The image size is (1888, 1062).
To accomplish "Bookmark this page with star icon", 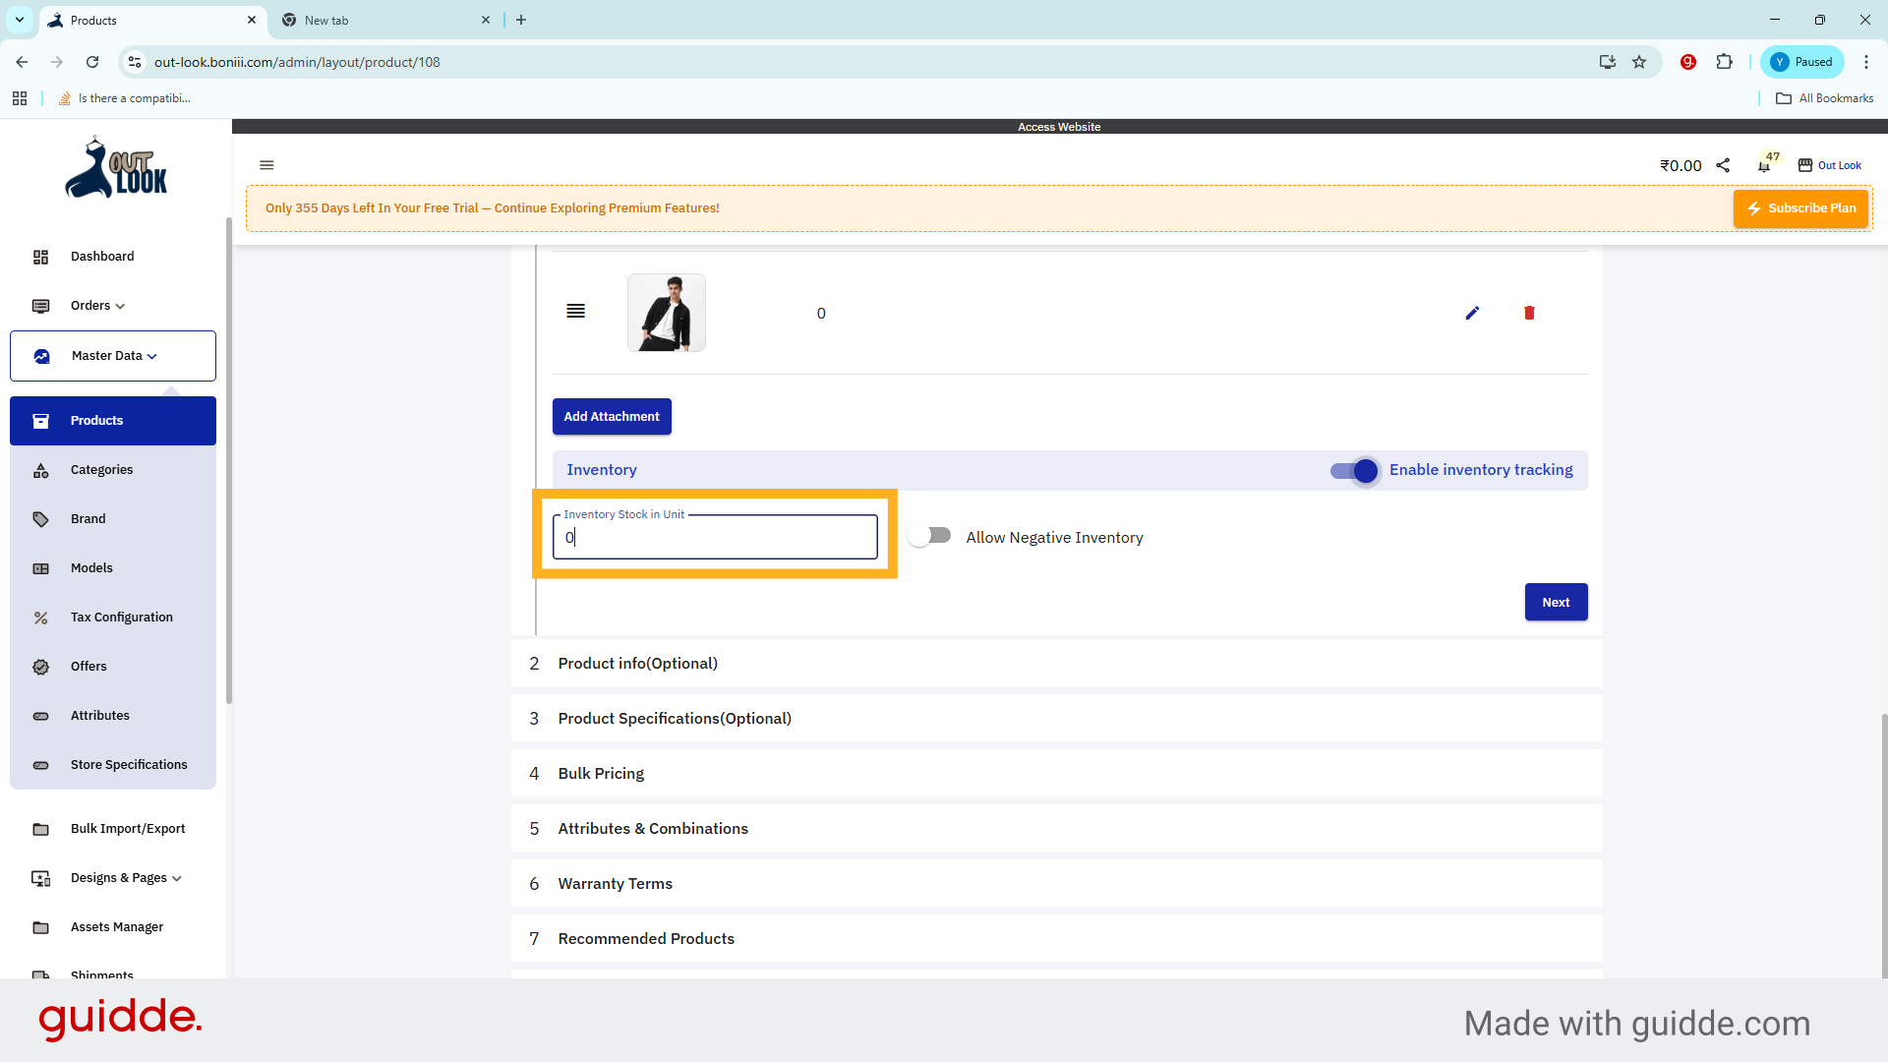I will pos(1639,62).
